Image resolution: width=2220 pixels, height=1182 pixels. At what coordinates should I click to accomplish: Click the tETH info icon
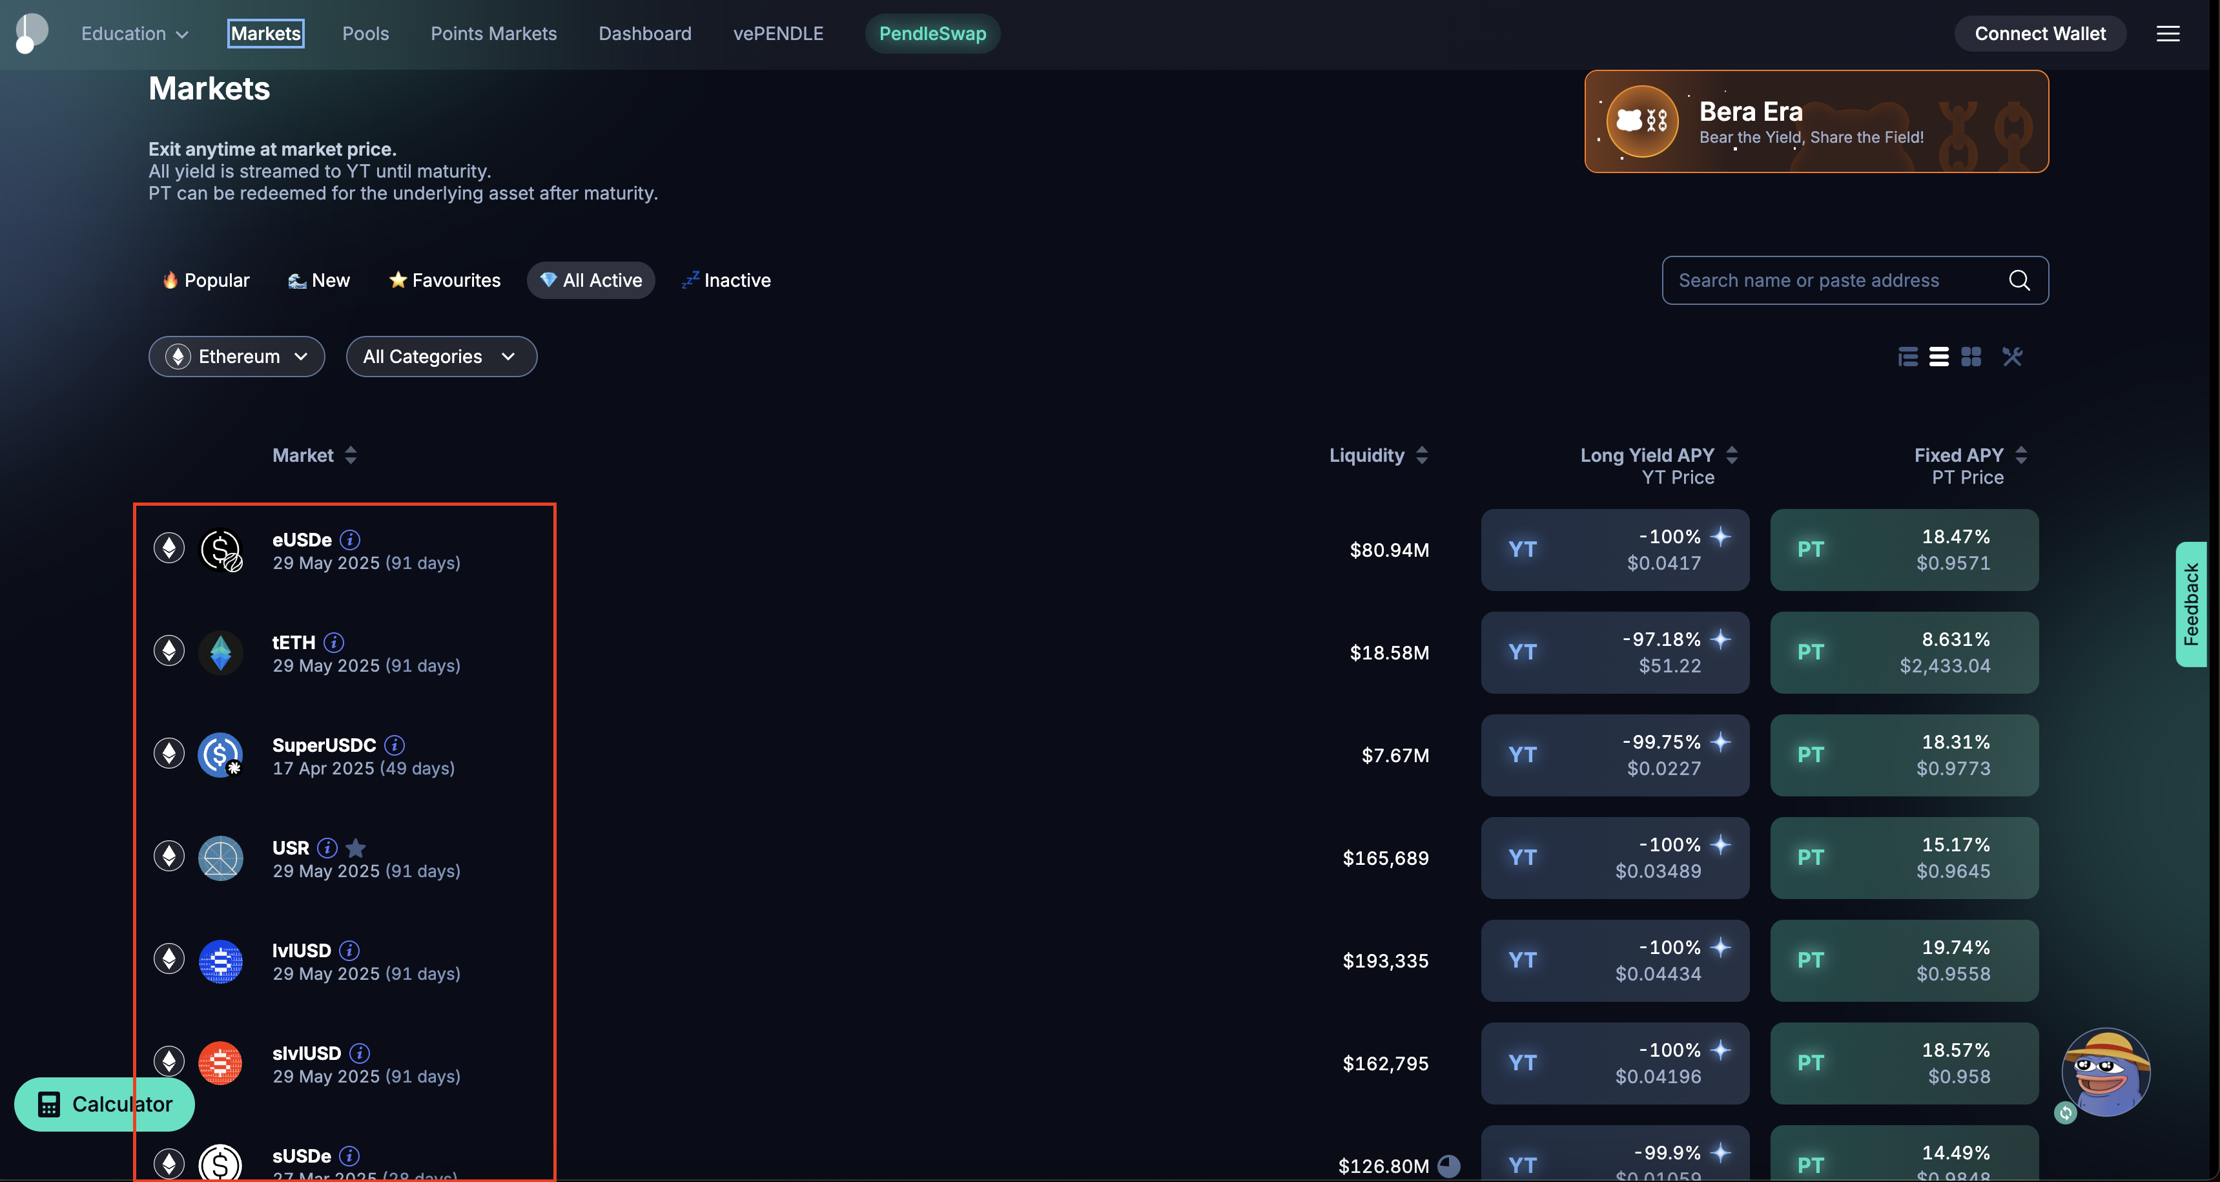click(334, 641)
